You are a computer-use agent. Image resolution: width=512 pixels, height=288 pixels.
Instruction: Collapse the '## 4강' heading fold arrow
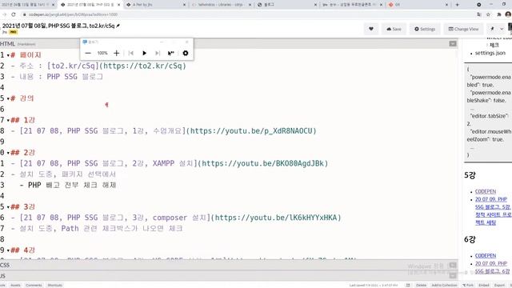click(x=8, y=250)
